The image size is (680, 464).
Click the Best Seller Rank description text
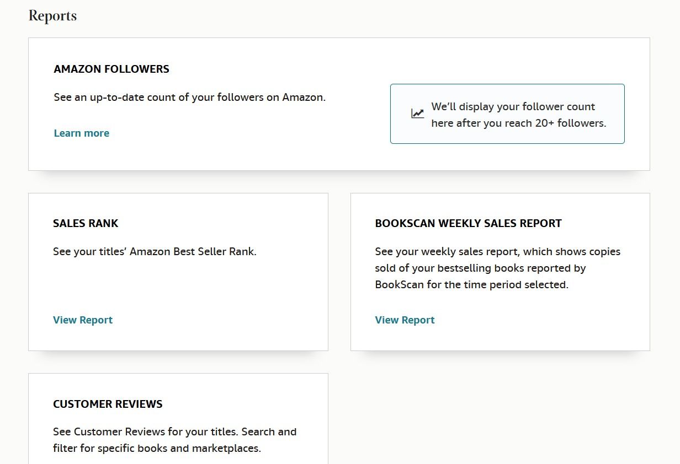pos(155,251)
